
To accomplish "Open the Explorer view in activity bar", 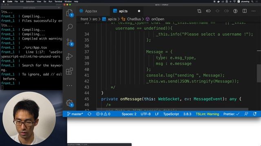I will click(69, 13).
